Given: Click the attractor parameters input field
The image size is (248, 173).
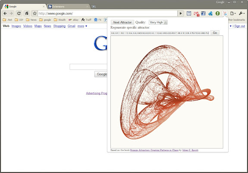Looking at the screenshot, I should (160, 33).
